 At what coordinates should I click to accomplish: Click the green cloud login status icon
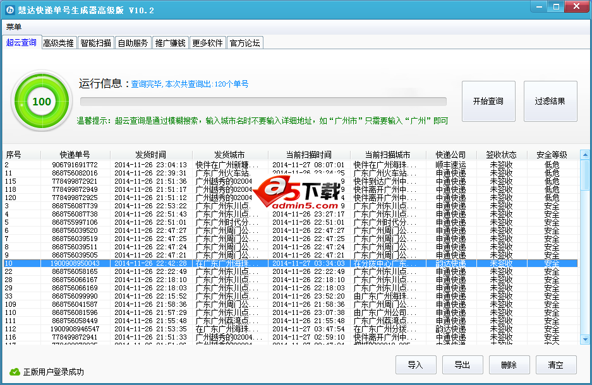15,372
